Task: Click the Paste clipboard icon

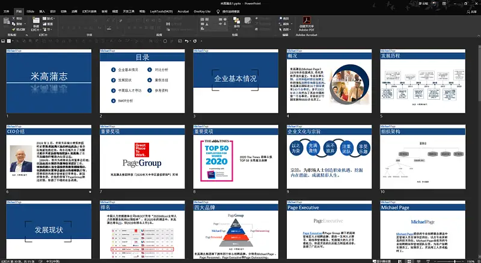Action: click(x=6, y=22)
